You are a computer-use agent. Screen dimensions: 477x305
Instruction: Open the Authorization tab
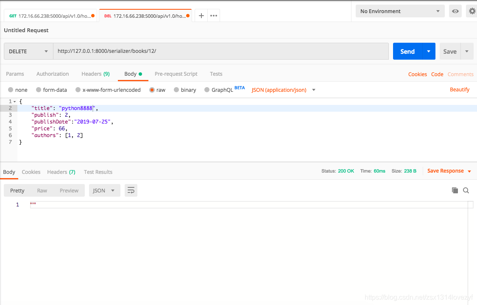53,74
